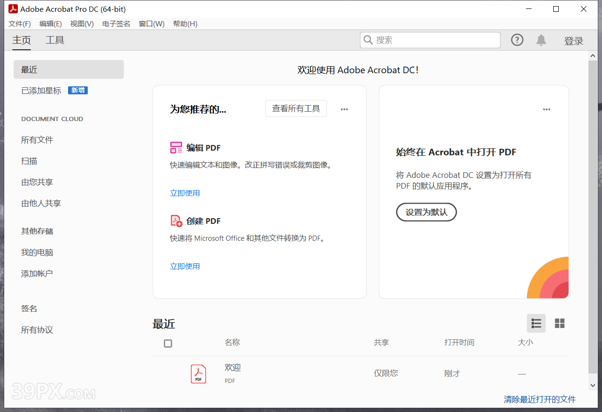Click the 共享 column header
This screenshot has height=412, width=602.
tap(381, 343)
